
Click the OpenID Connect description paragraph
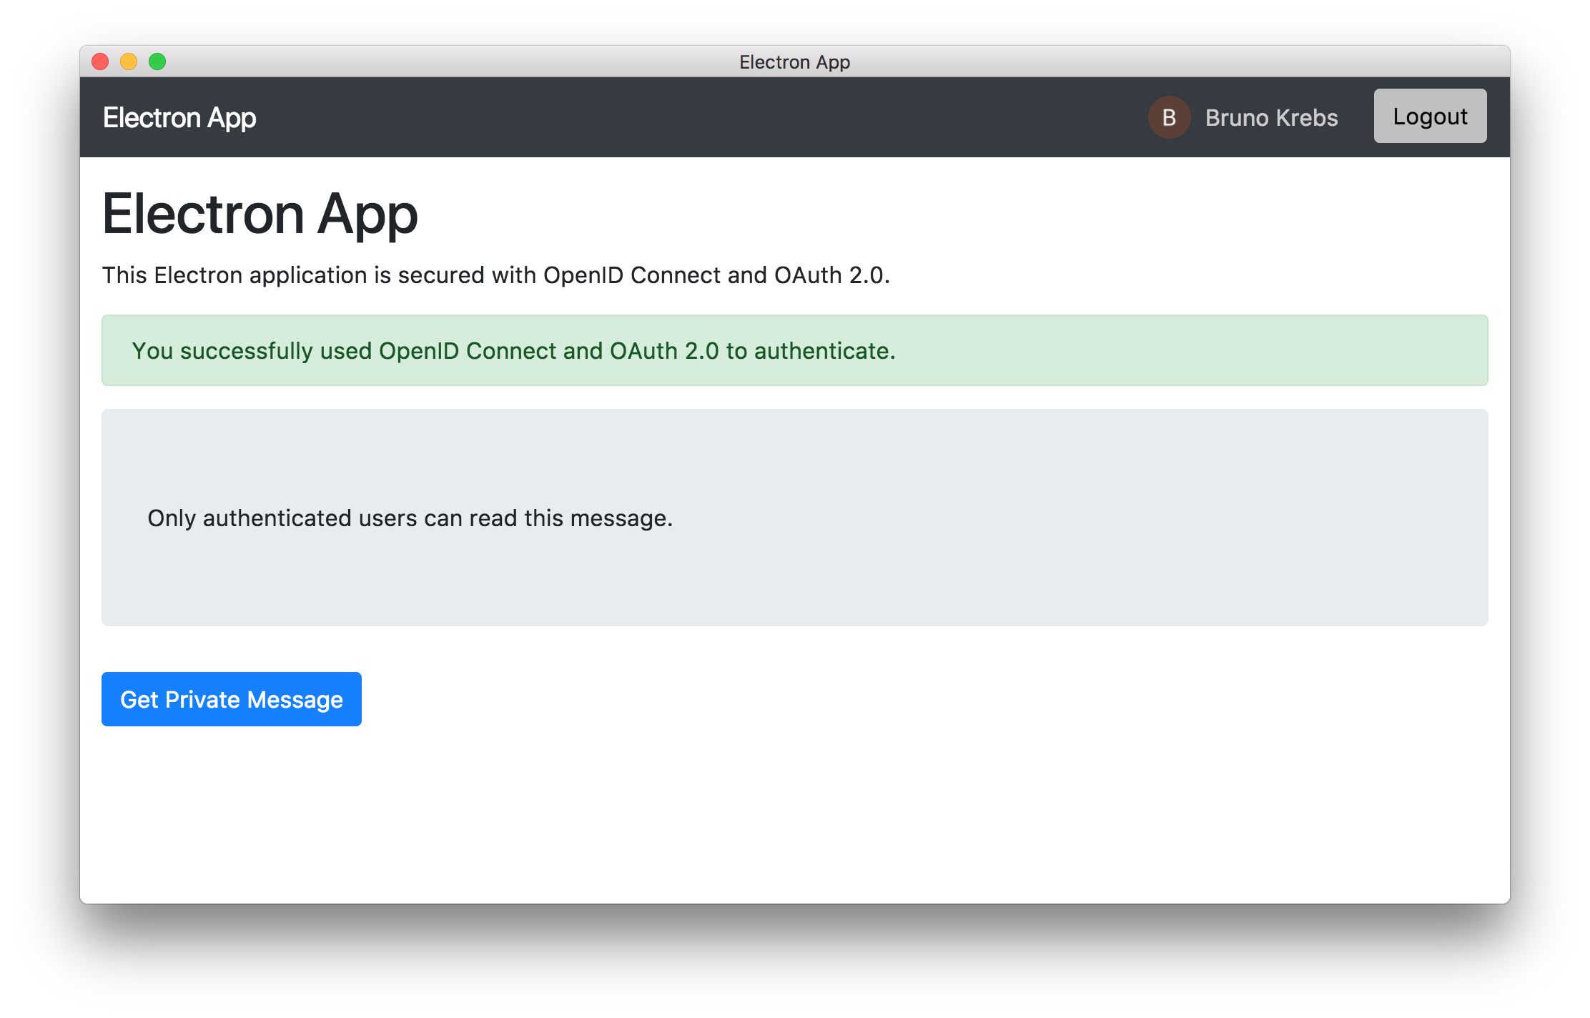[x=495, y=275]
